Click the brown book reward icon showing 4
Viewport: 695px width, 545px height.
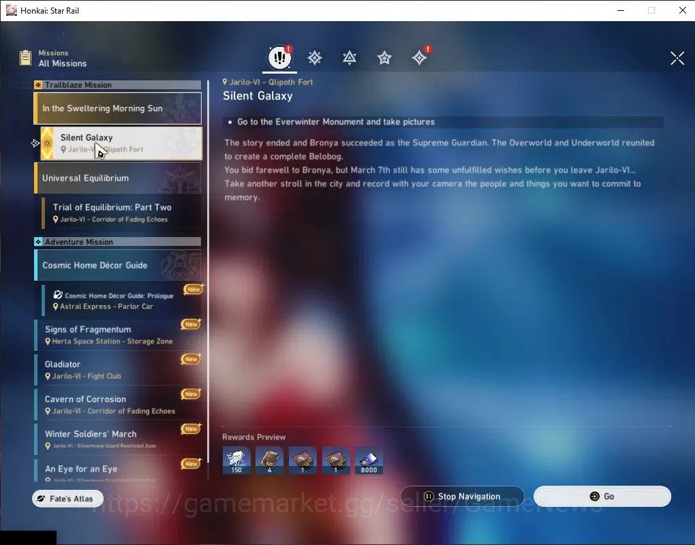click(x=270, y=461)
